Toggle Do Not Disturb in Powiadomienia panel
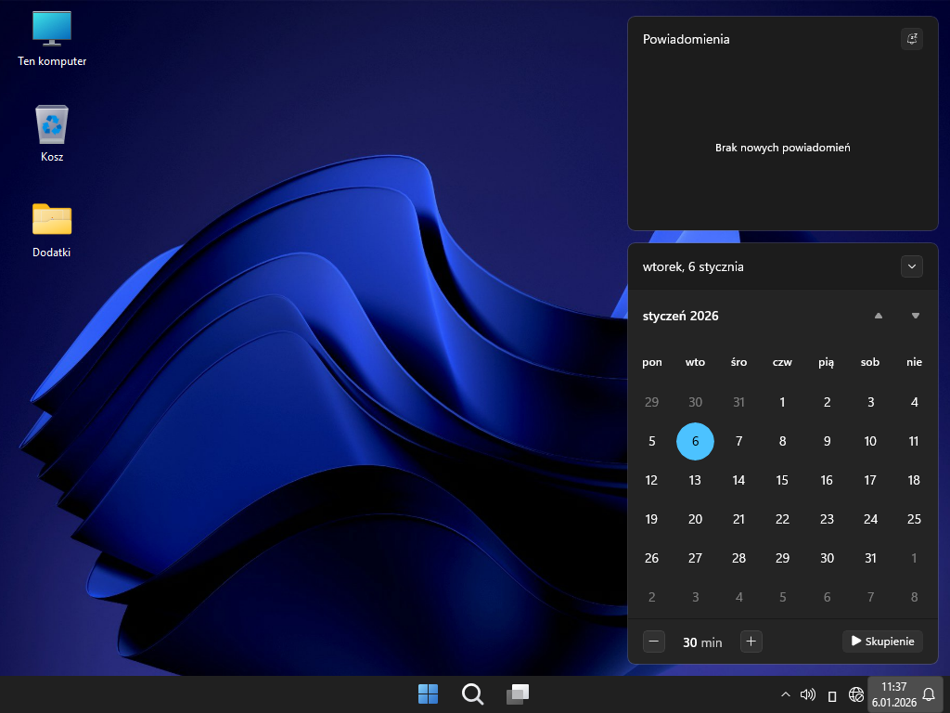The image size is (950, 713). coord(911,39)
